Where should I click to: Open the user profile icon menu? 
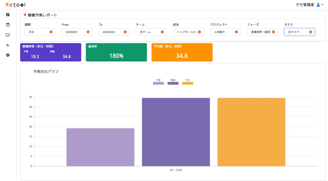320,5
